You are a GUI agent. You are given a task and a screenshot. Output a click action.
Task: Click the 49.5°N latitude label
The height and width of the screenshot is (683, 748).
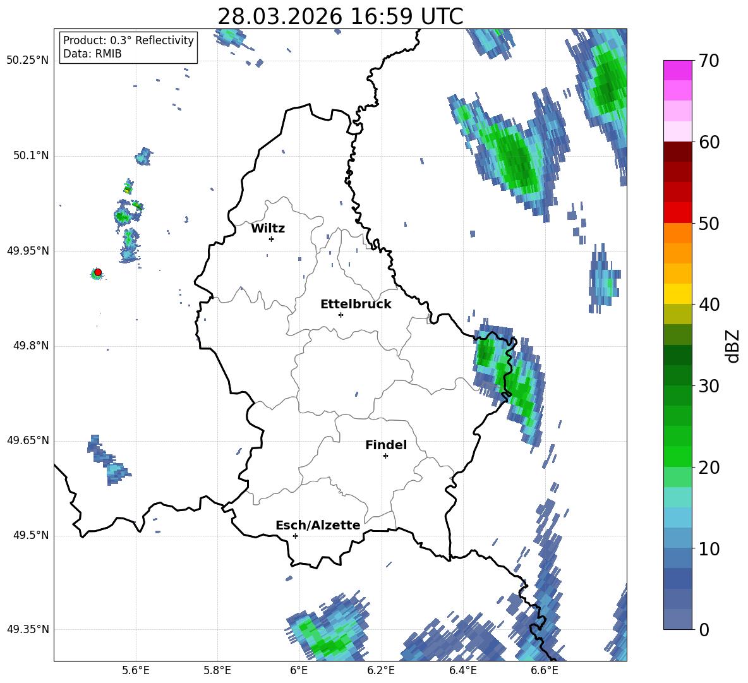point(30,535)
